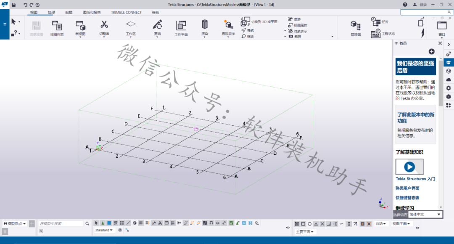Toggle snap to midpoint triangle switch
The image size is (454, 244).
click(x=316, y=224)
